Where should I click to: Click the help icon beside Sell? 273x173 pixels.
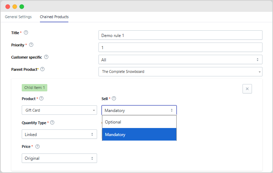tap(114, 99)
